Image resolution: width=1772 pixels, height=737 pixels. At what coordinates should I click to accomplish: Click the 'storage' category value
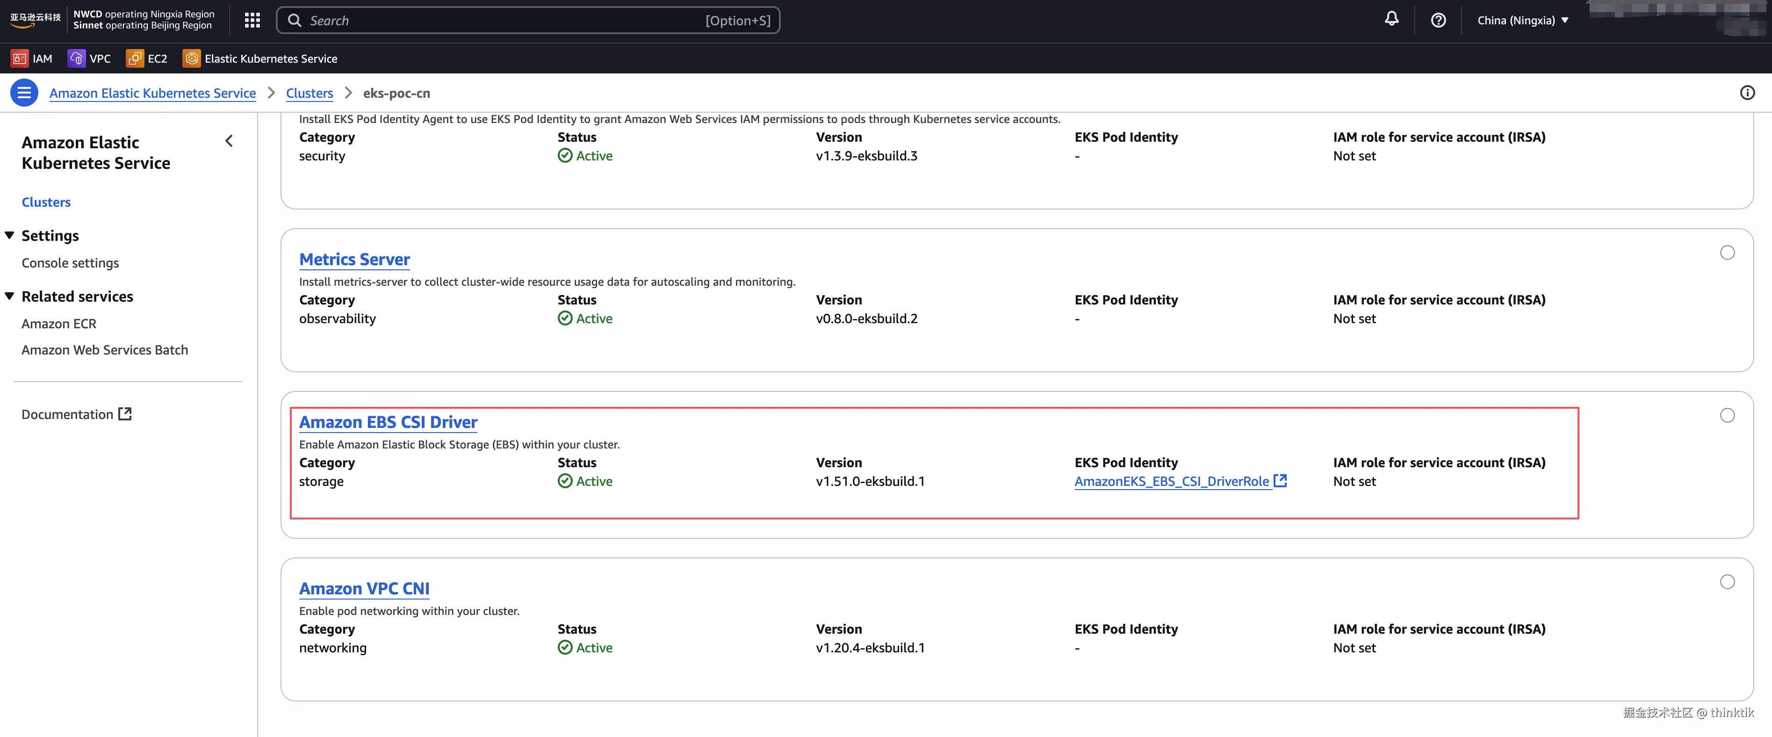tap(321, 481)
